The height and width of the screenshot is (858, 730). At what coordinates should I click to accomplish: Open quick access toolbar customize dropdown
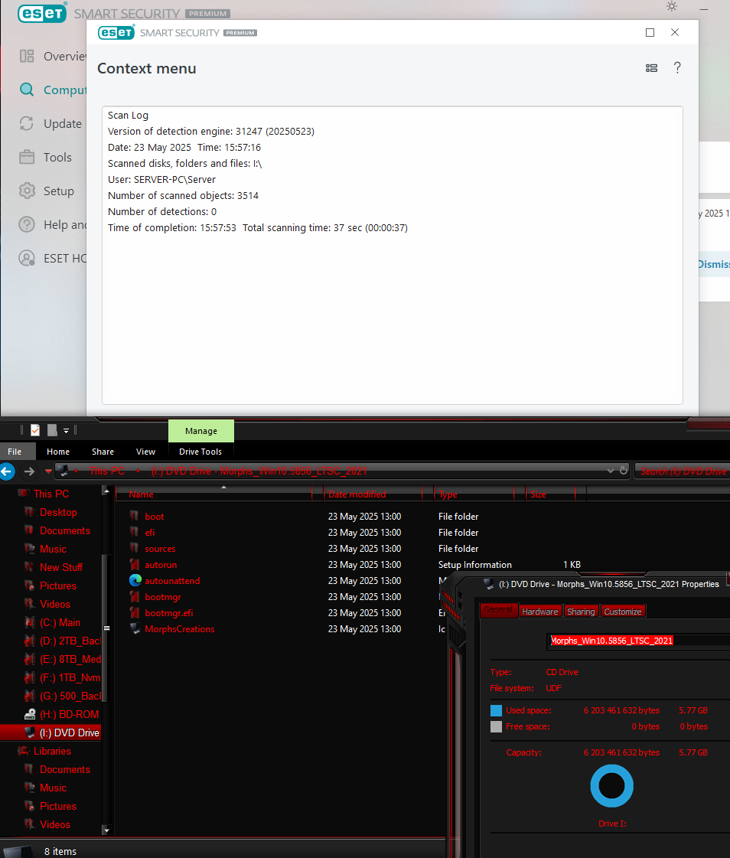(66, 431)
